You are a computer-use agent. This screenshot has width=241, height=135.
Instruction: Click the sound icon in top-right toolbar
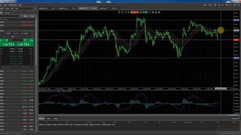[x=231, y=5]
